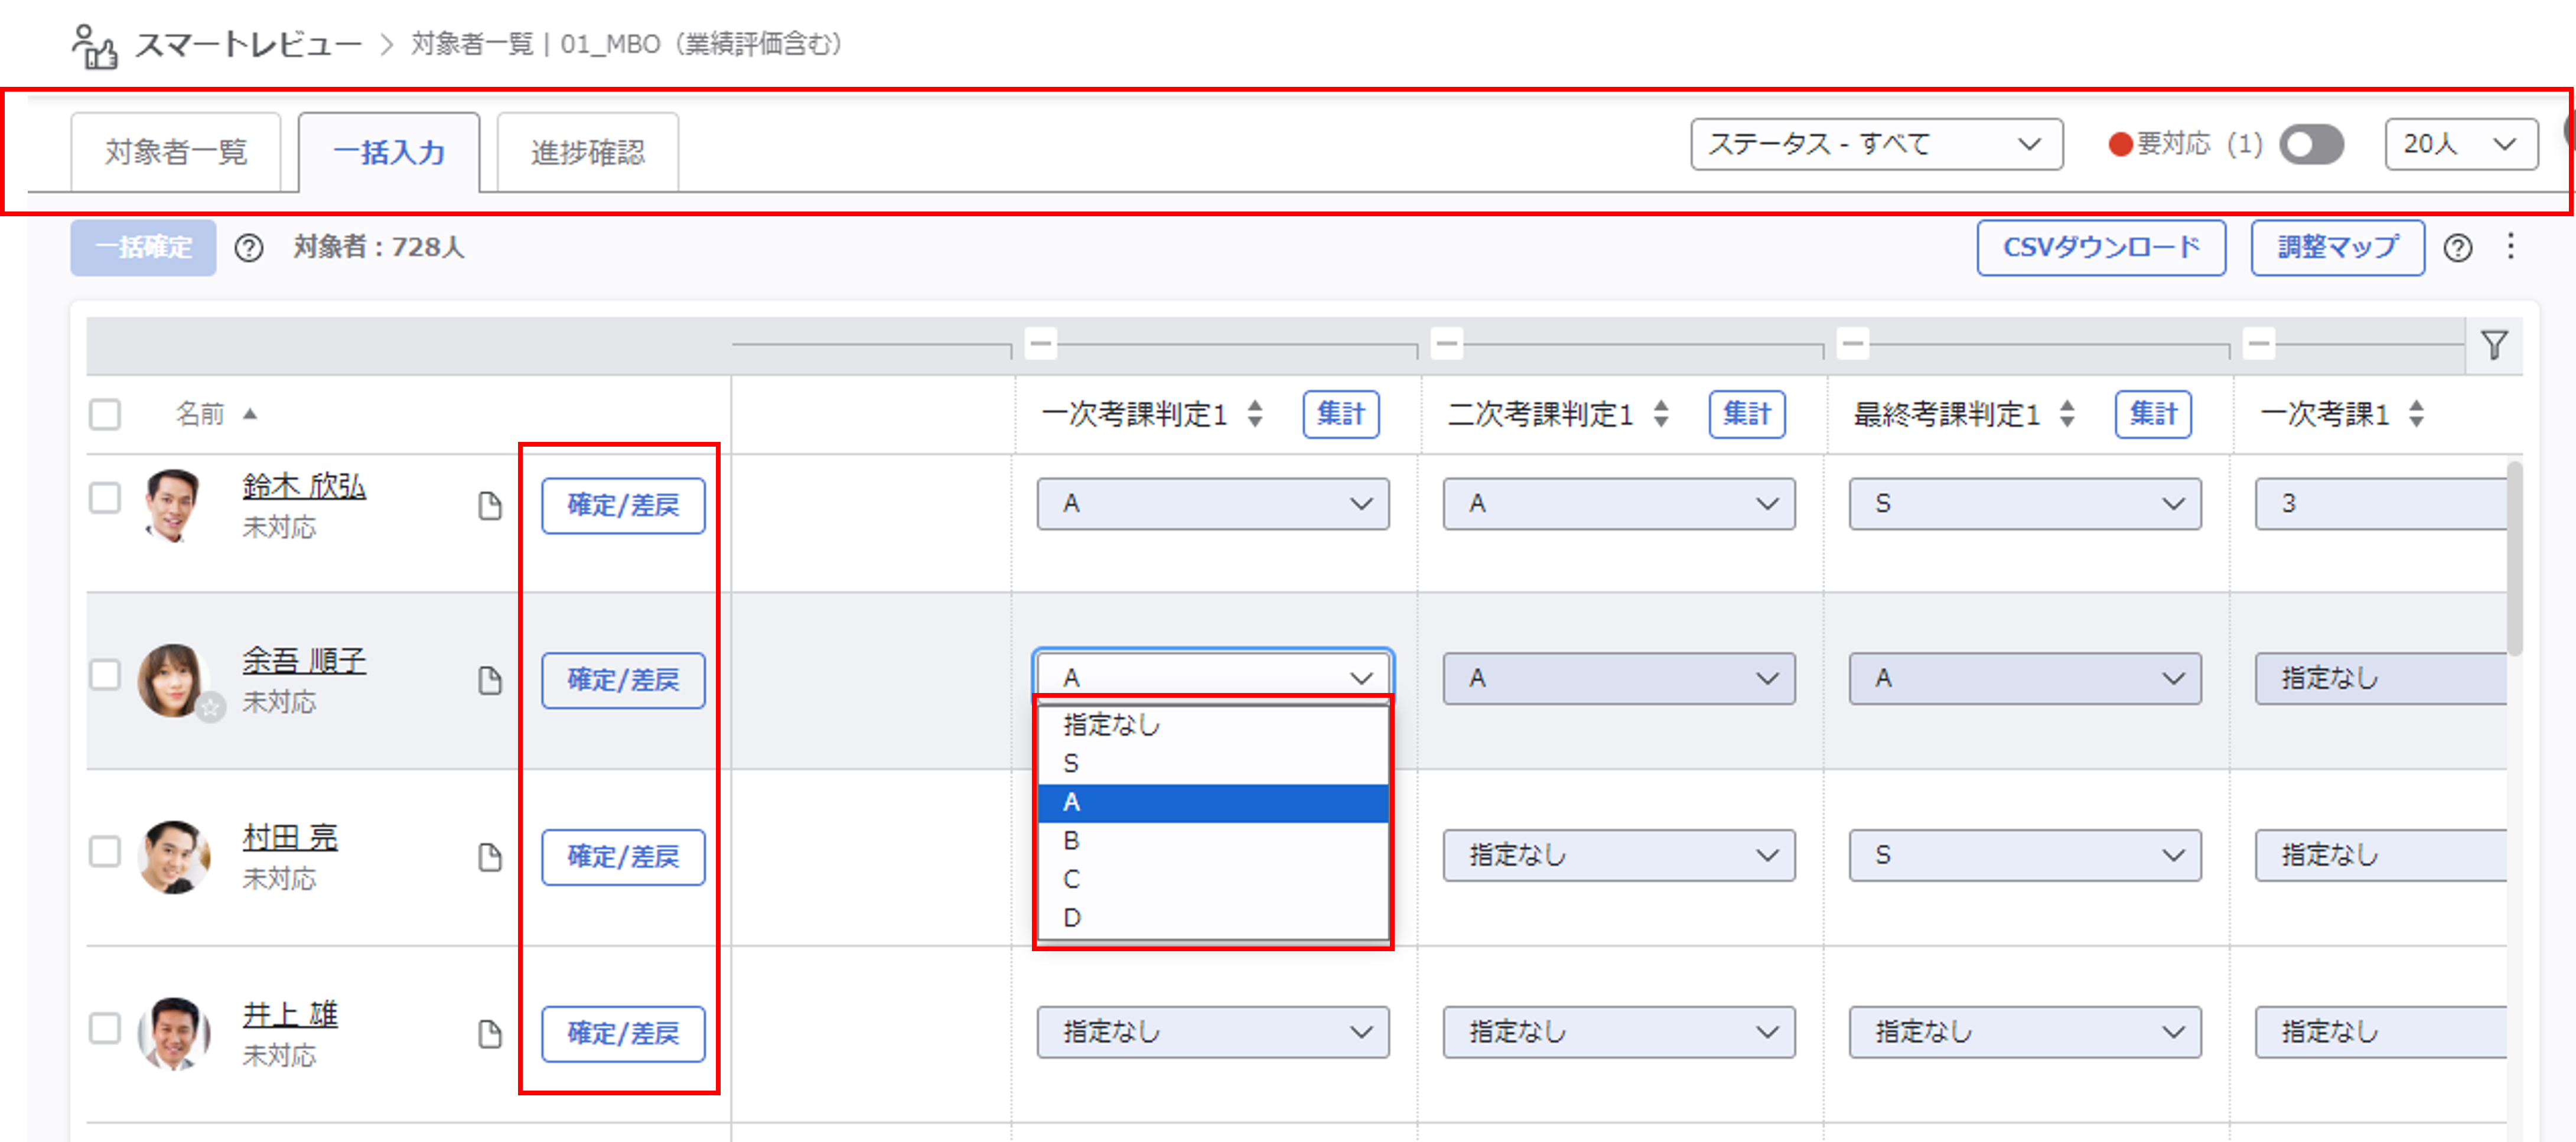Open document icon for 鈴木 欣弘
The width and height of the screenshot is (2576, 1142).
pyautogui.click(x=489, y=506)
